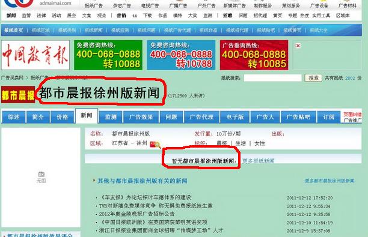Open the map search icon beside 徐州
The image size is (368, 237).
pyautogui.click(x=155, y=145)
